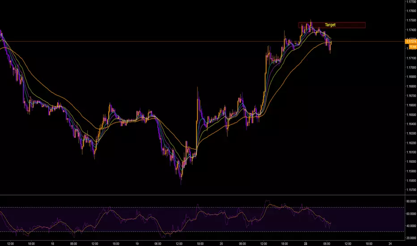Click the 1.16500 price axis label
This screenshot has height=246, width=417.
[411, 115]
